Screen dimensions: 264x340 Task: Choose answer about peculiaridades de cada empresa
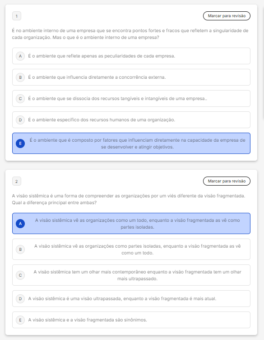131,56
